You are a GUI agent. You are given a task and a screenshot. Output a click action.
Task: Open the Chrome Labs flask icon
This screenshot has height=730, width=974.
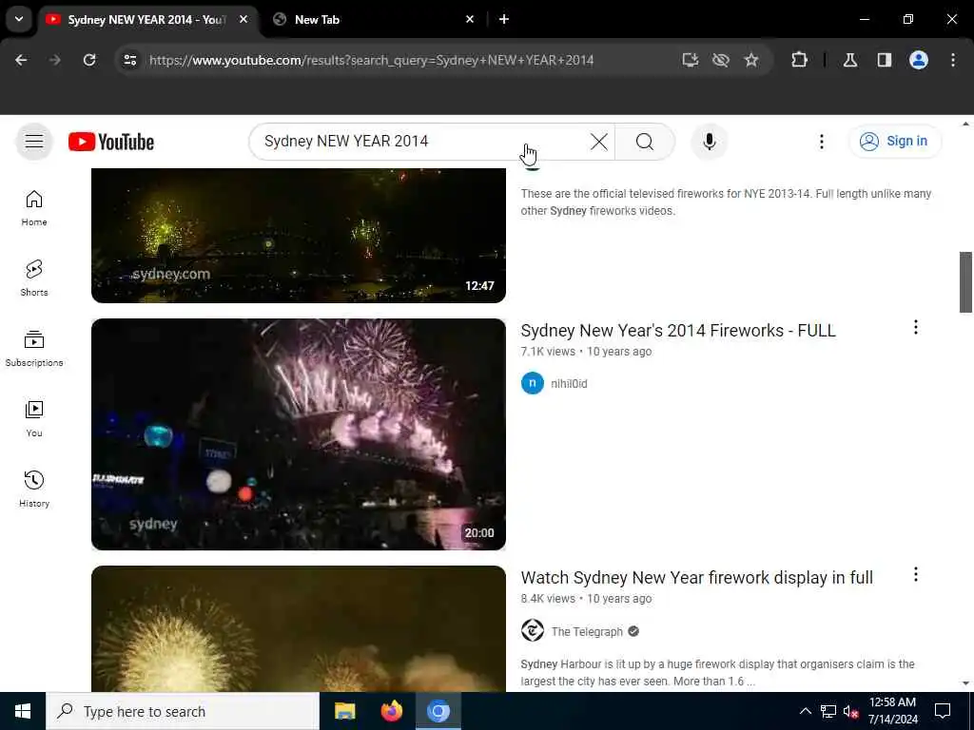[850, 60]
